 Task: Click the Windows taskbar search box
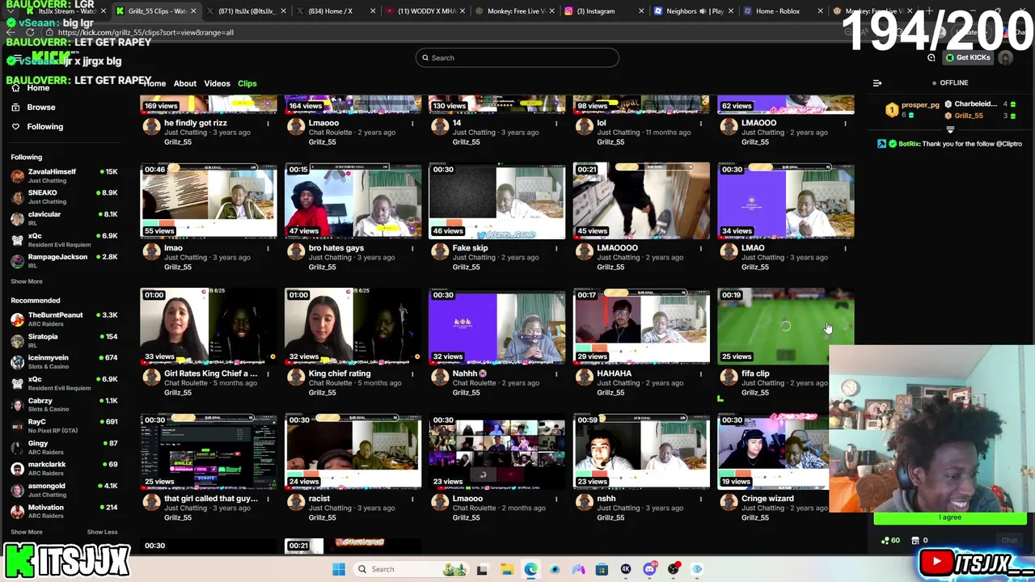(x=409, y=569)
